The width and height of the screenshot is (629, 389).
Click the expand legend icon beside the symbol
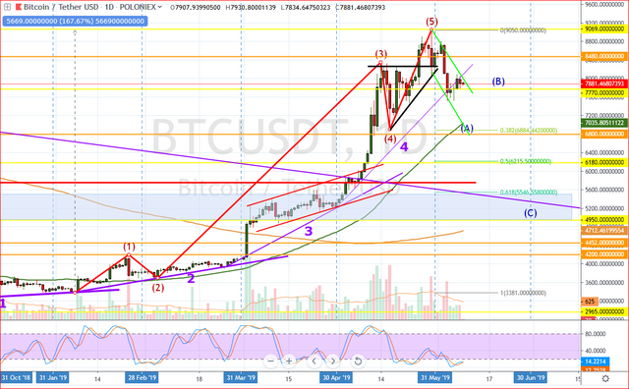tap(7, 7)
